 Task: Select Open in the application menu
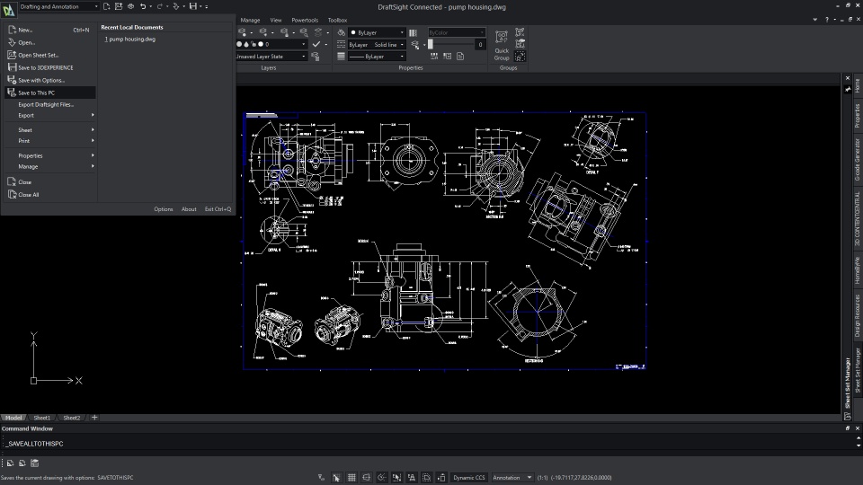(x=50, y=42)
